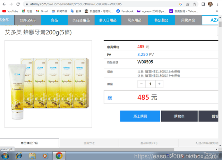Viewport: 222px width, 160px height.
Task: Open the 新聞內容 bookmark
Action: (x=59, y=11)
